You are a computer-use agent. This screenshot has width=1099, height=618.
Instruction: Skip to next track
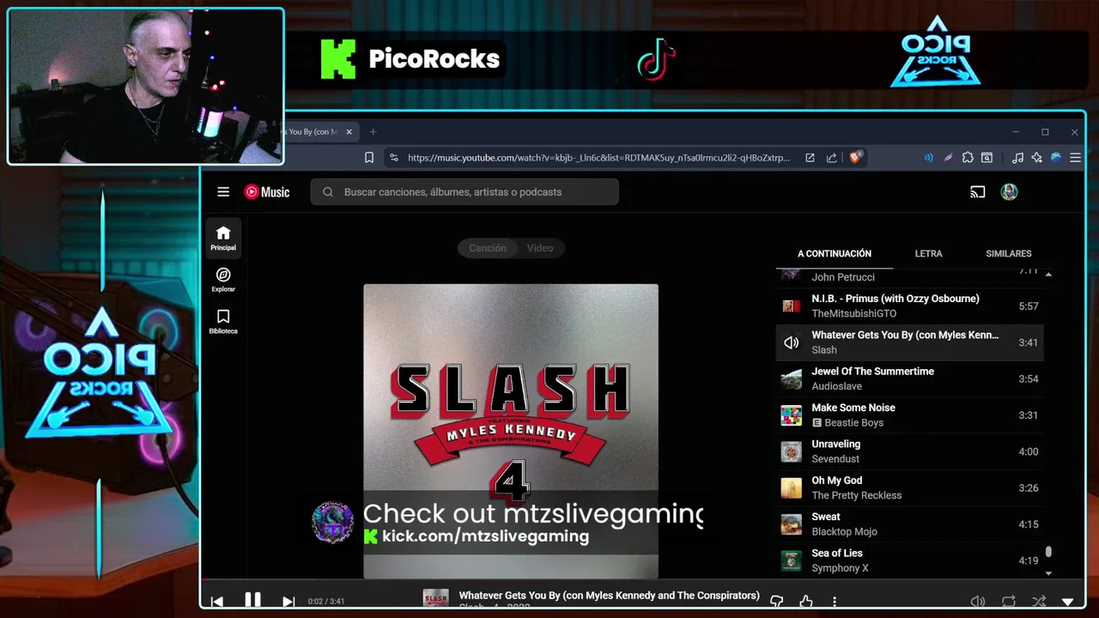pyautogui.click(x=288, y=602)
